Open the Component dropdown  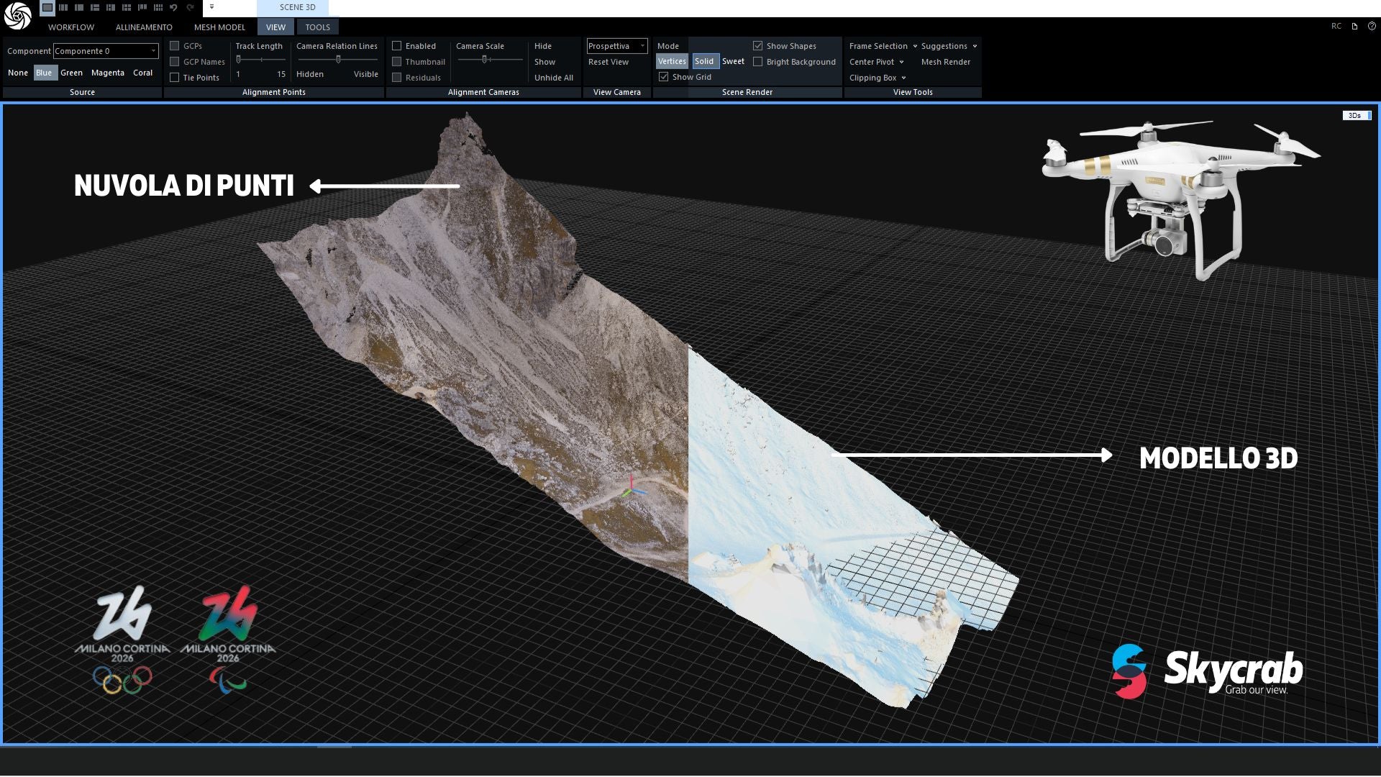(106, 51)
